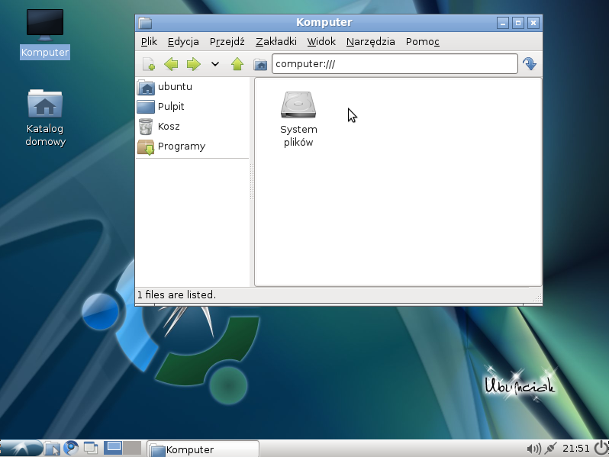Go up to the parent folder
Image resolution: width=609 pixels, height=457 pixels.
tap(237, 64)
